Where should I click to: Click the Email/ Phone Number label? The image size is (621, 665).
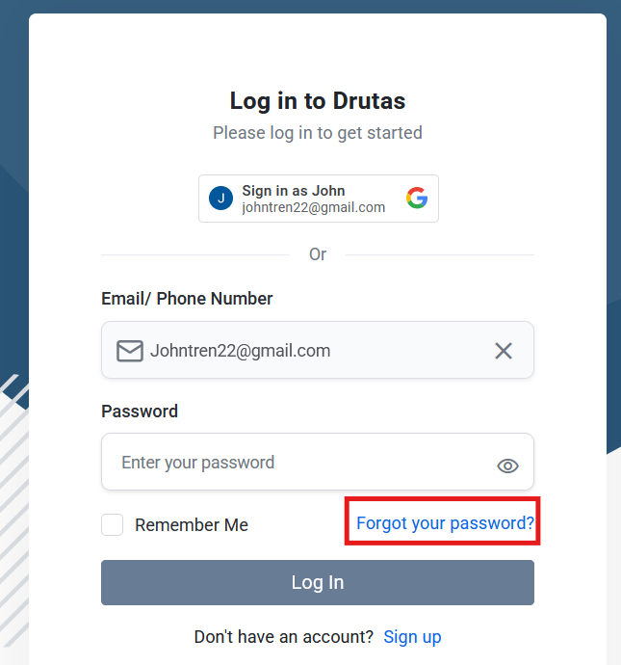click(x=187, y=299)
